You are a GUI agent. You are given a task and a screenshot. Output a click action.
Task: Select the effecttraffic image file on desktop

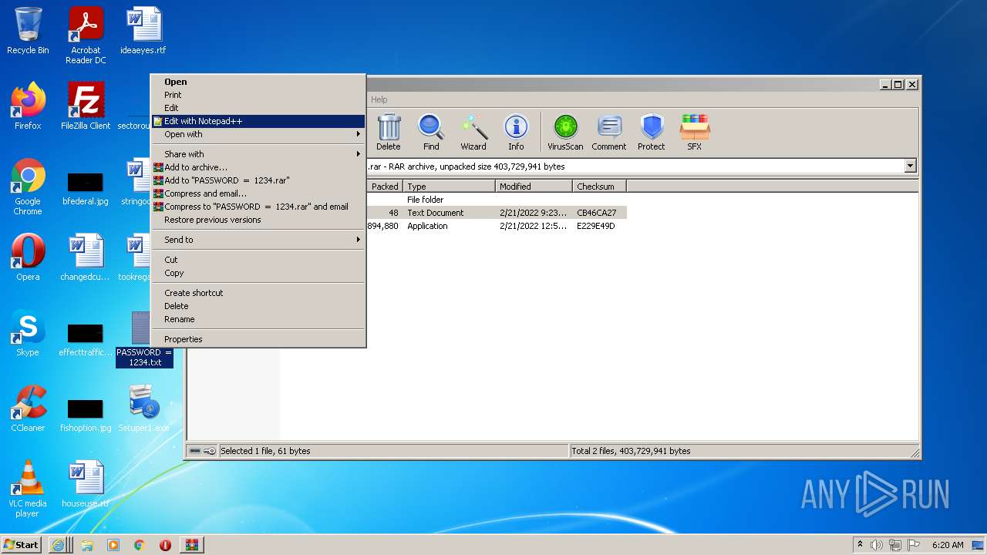[x=86, y=338]
